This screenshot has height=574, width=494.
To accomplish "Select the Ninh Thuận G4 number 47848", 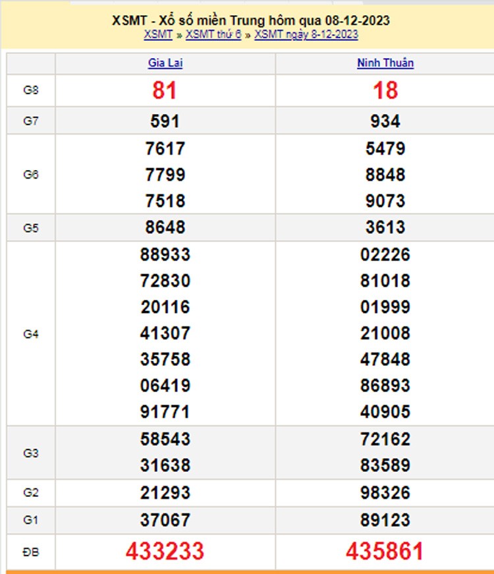I will point(385,360).
